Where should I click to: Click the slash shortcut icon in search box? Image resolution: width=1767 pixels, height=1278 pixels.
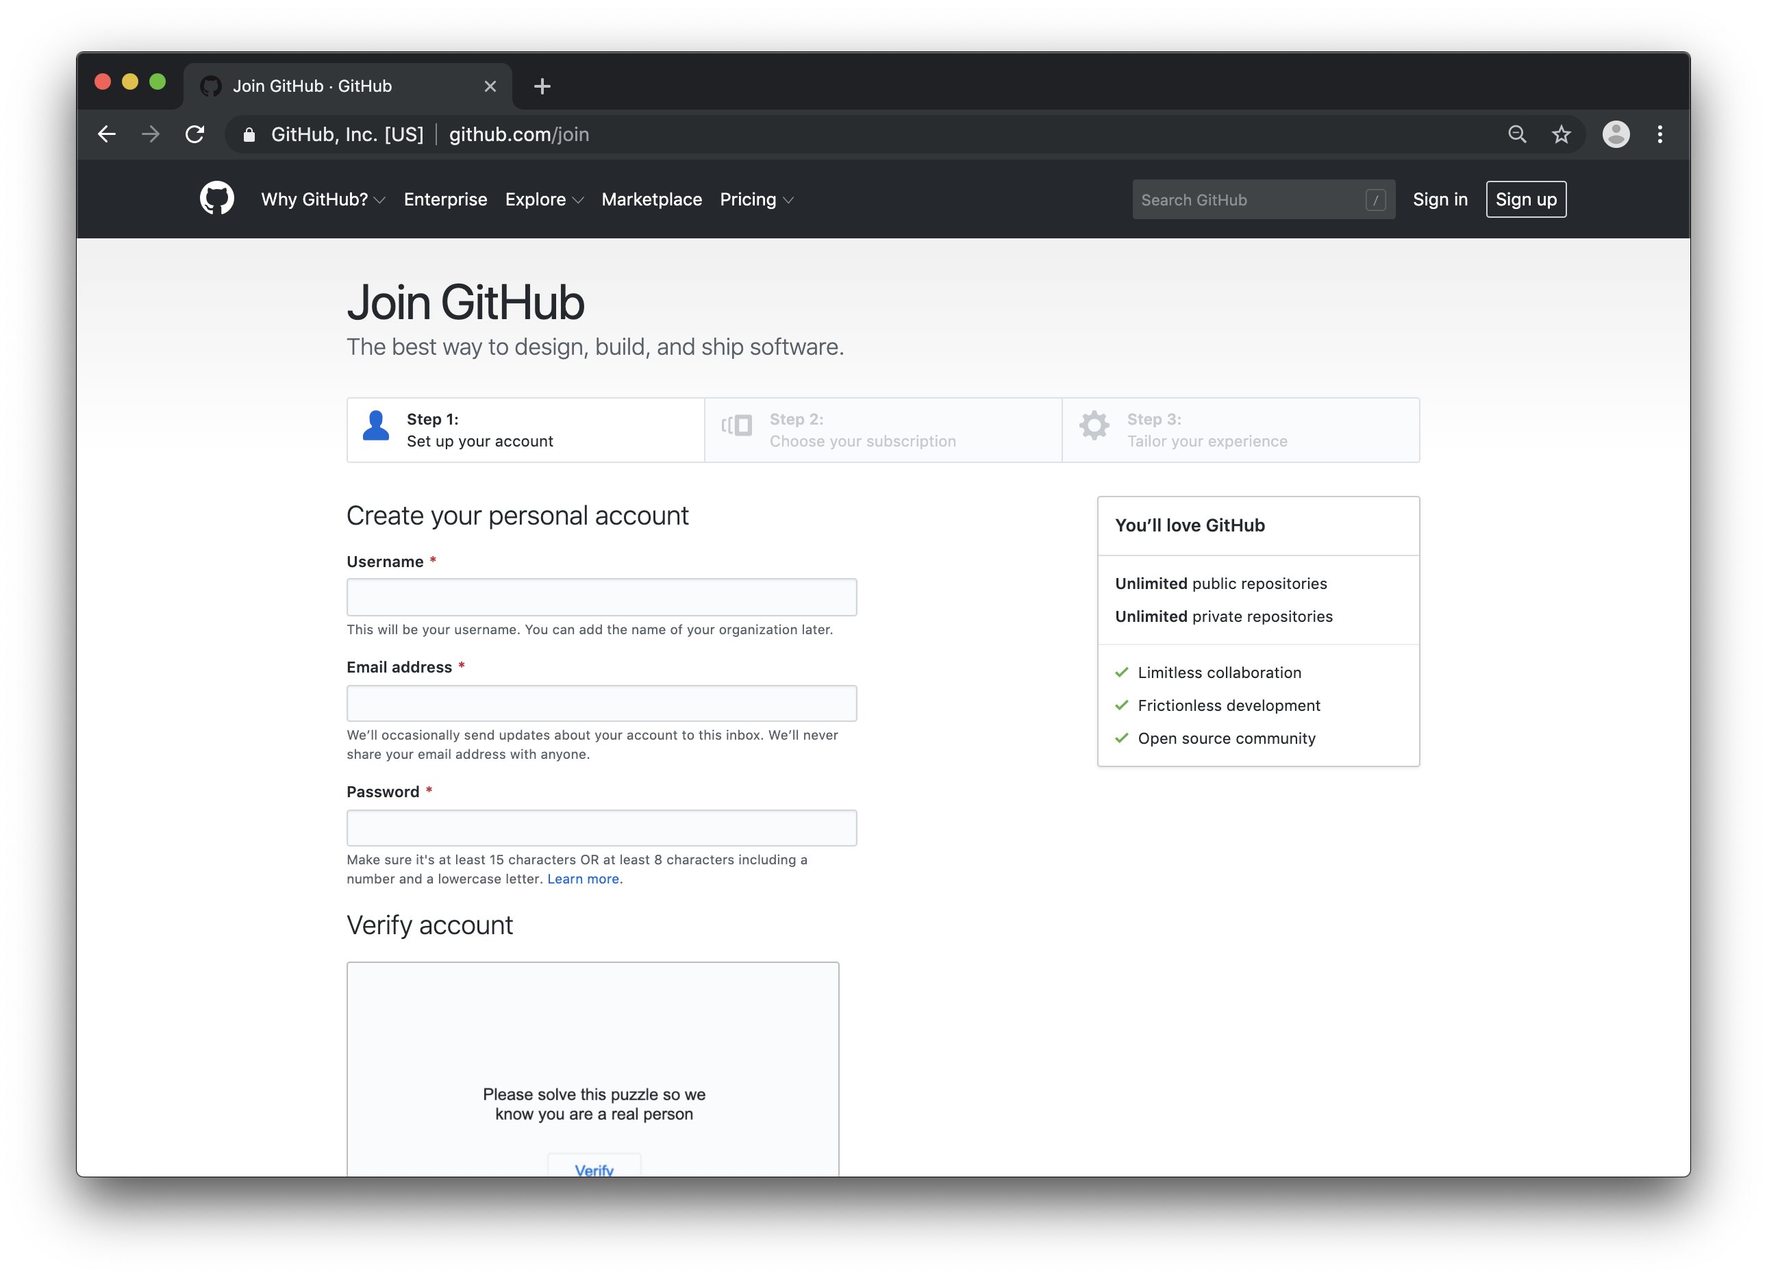(1375, 199)
